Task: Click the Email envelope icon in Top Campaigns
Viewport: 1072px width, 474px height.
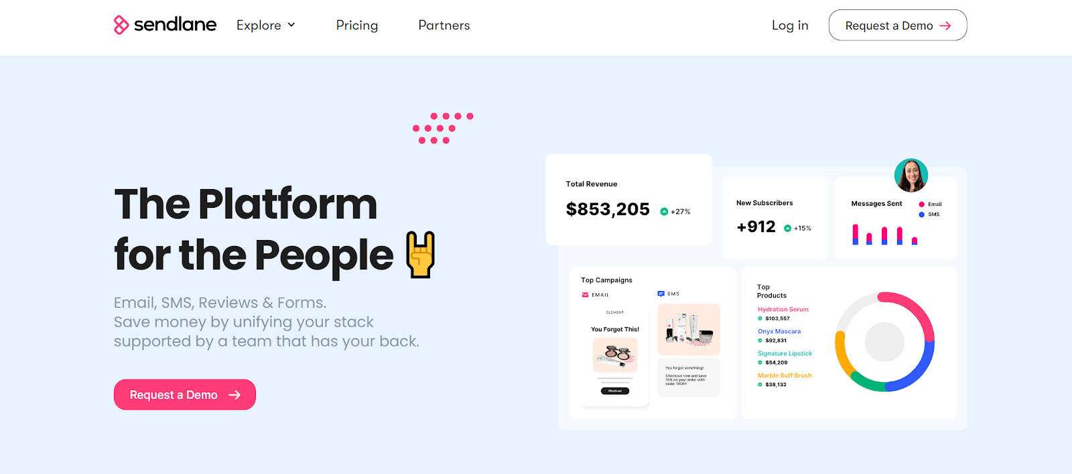Action: coord(585,295)
